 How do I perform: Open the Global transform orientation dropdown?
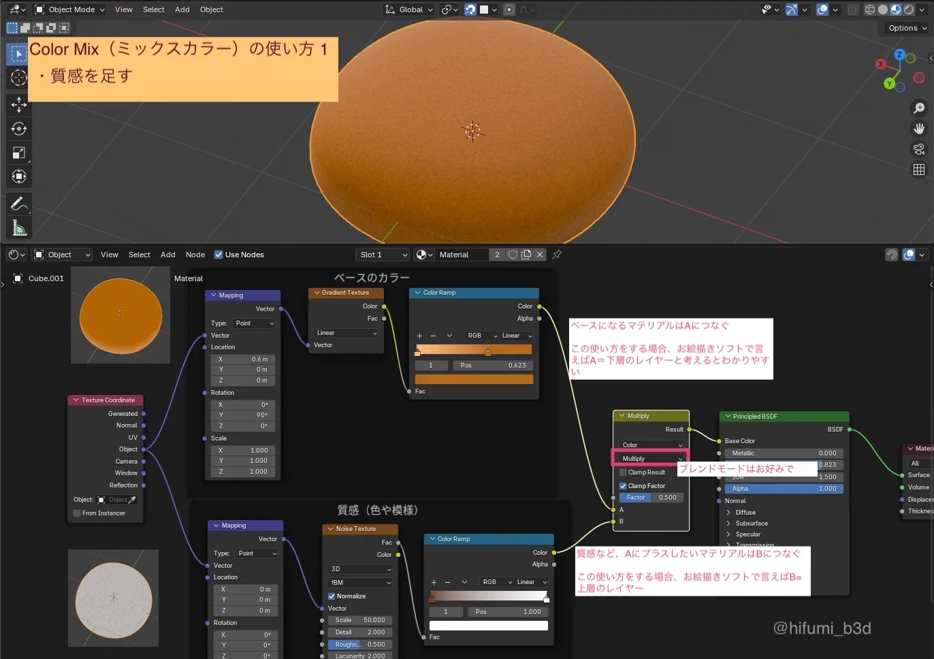(409, 10)
